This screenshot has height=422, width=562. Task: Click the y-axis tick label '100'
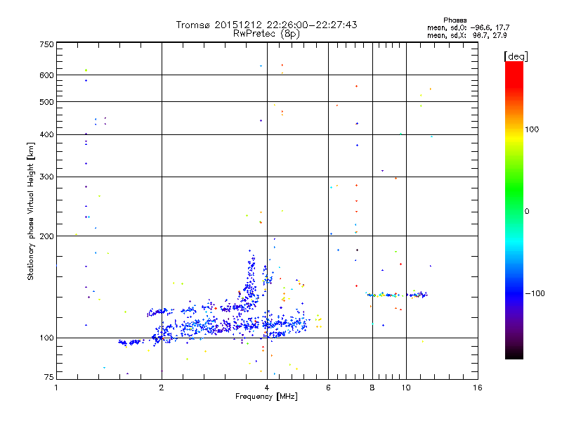46,338
